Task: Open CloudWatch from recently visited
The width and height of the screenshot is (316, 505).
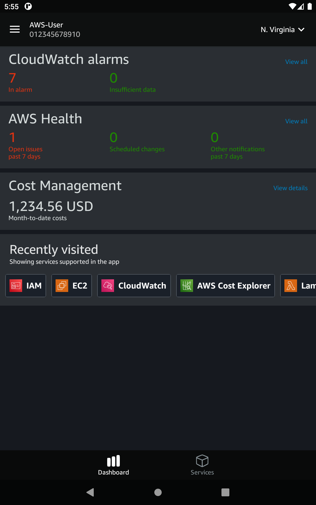Action: point(134,286)
